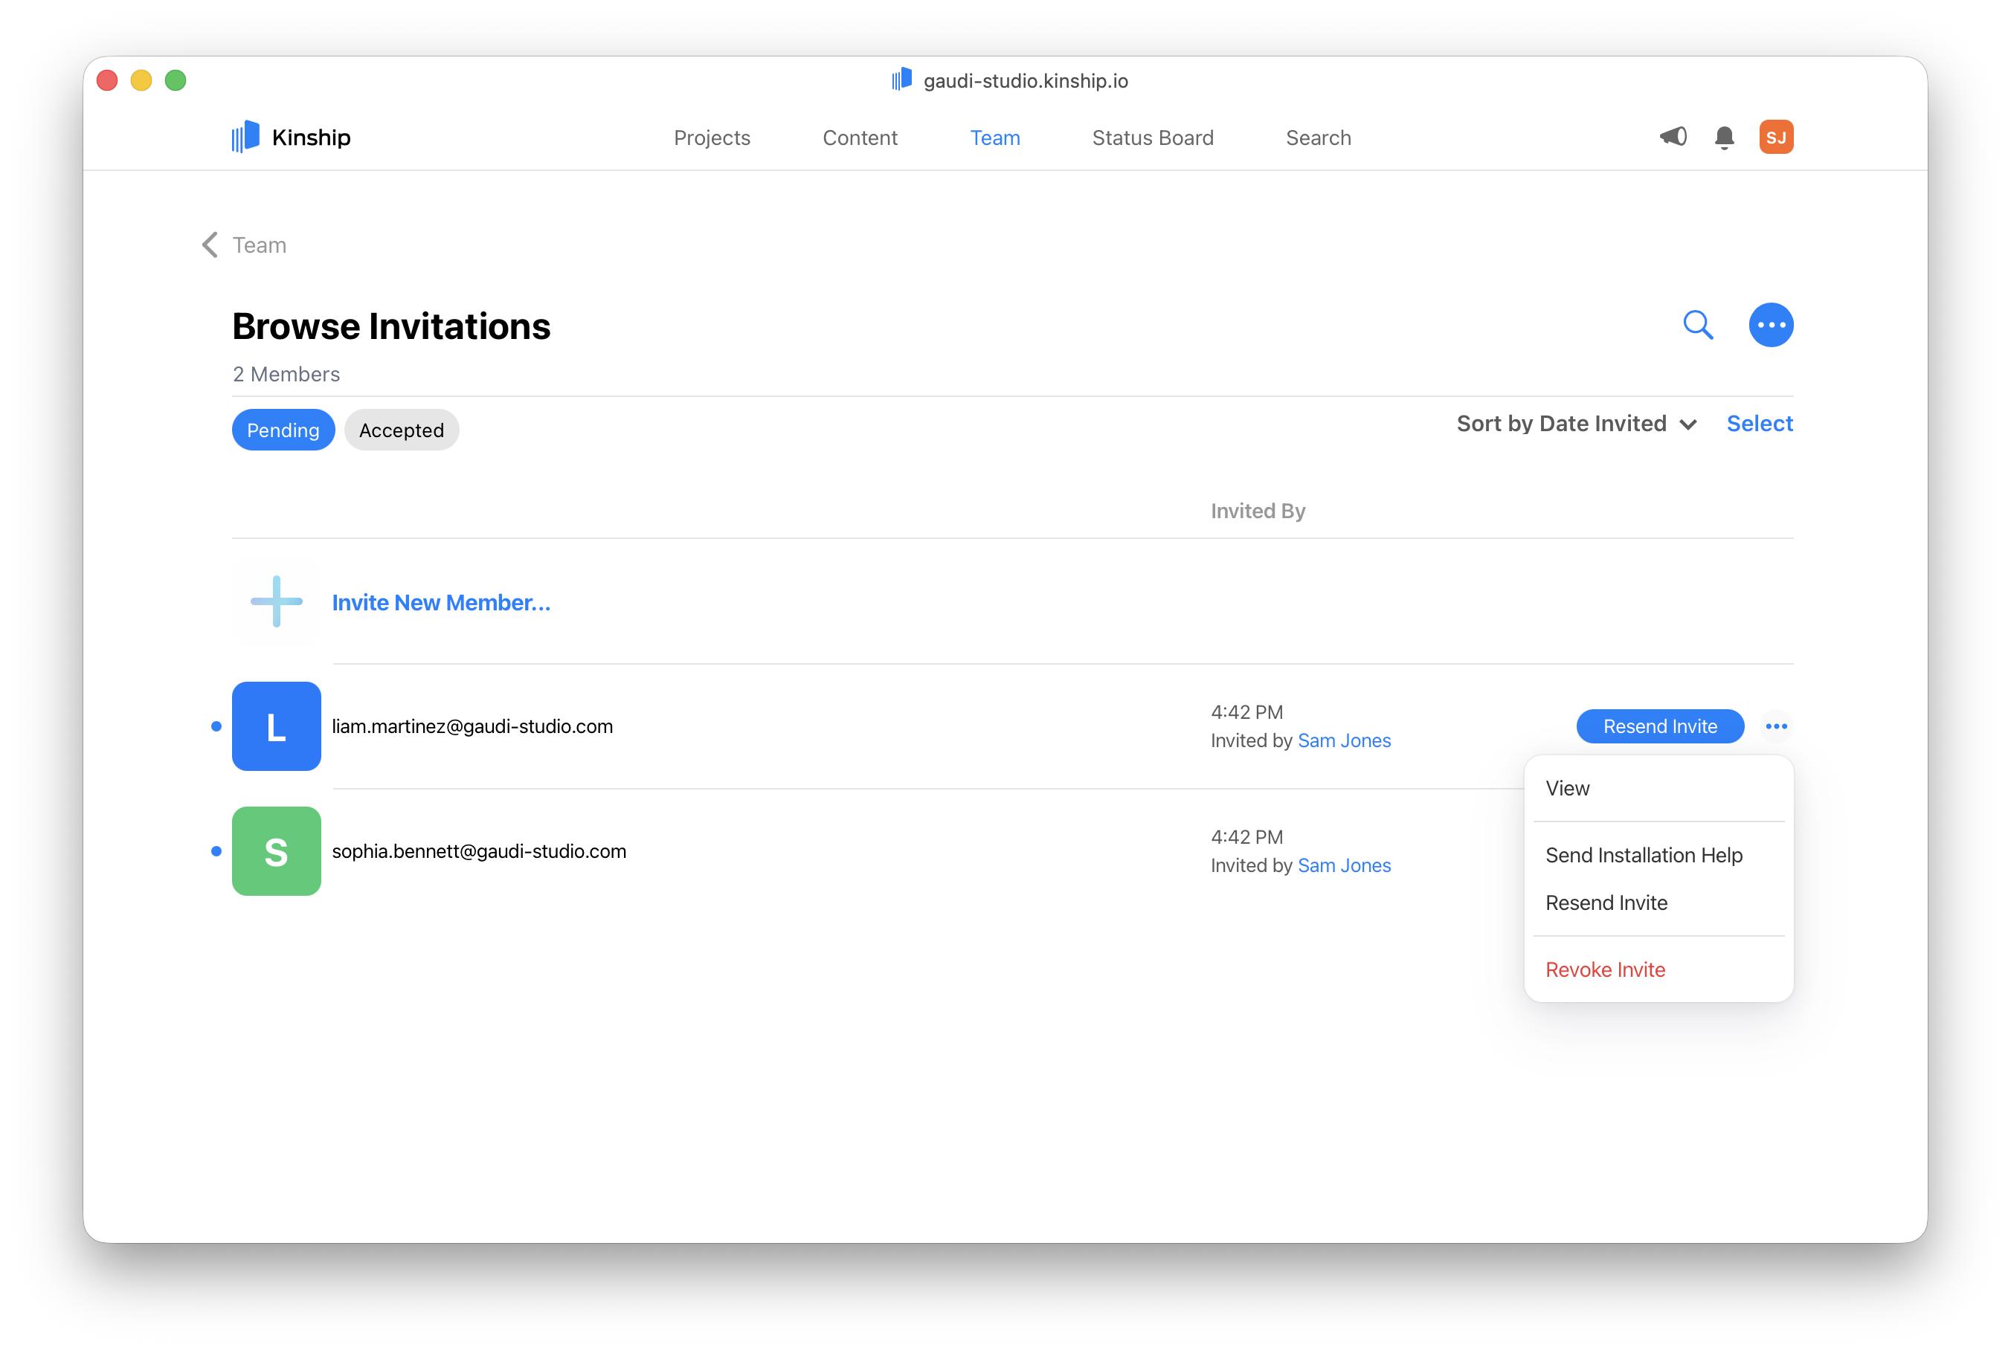The image size is (2011, 1353).
Task: Switch to the Accepted filter
Action: [x=400, y=430]
